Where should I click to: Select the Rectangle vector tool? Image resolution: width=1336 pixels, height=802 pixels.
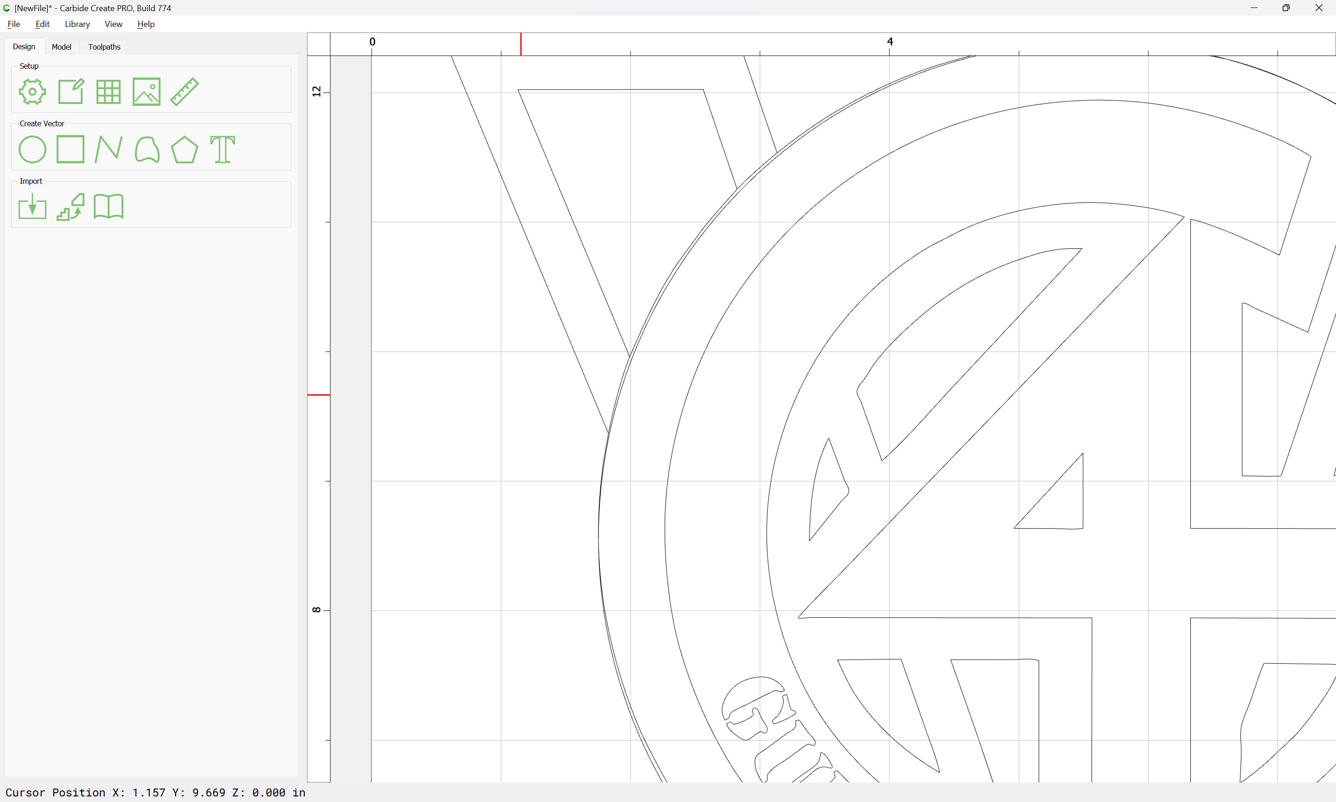click(x=71, y=149)
